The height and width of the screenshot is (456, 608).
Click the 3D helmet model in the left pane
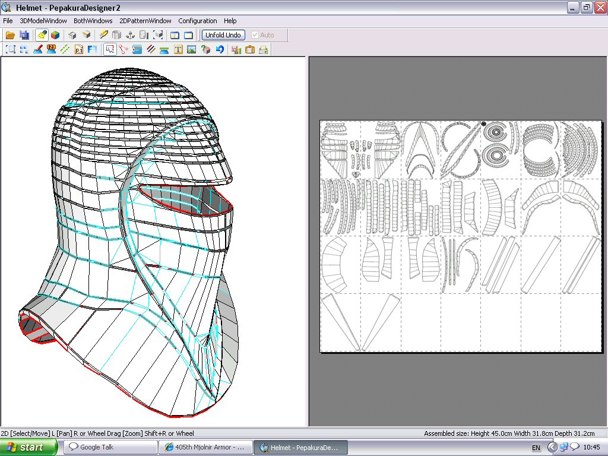(x=128, y=242)
